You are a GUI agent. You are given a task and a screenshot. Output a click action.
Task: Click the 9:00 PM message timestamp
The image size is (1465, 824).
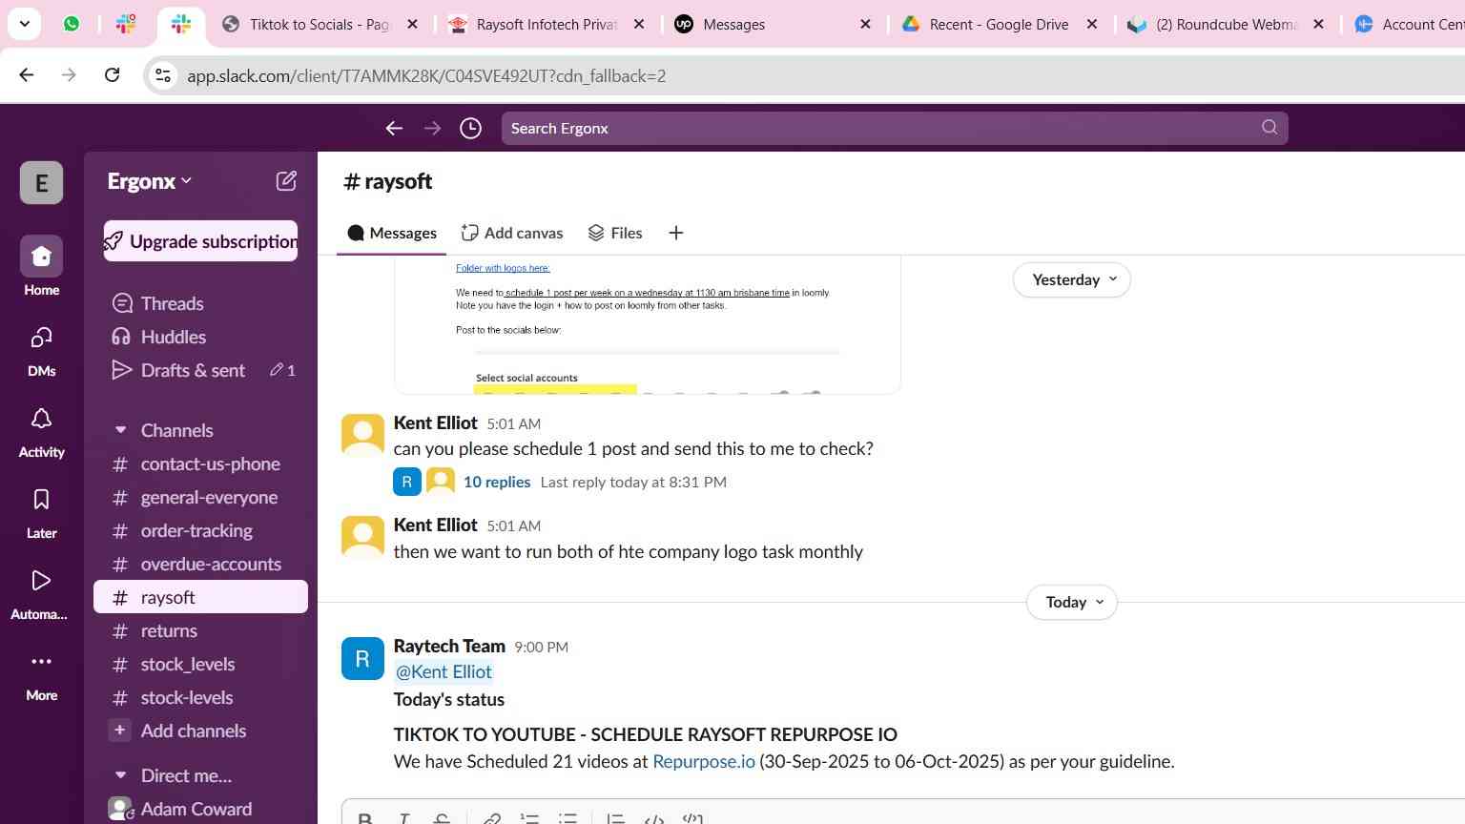541,647
